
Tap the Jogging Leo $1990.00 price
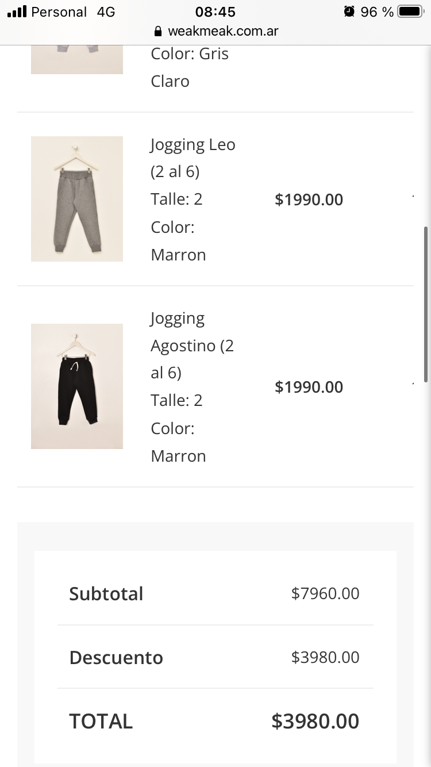click(309, 200)
